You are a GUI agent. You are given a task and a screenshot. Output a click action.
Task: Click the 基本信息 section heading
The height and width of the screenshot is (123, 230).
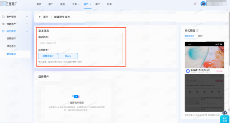pyautogui.click(x=43, y=31)
